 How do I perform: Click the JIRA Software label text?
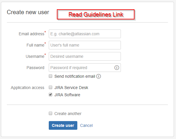(x=67, y=95)
